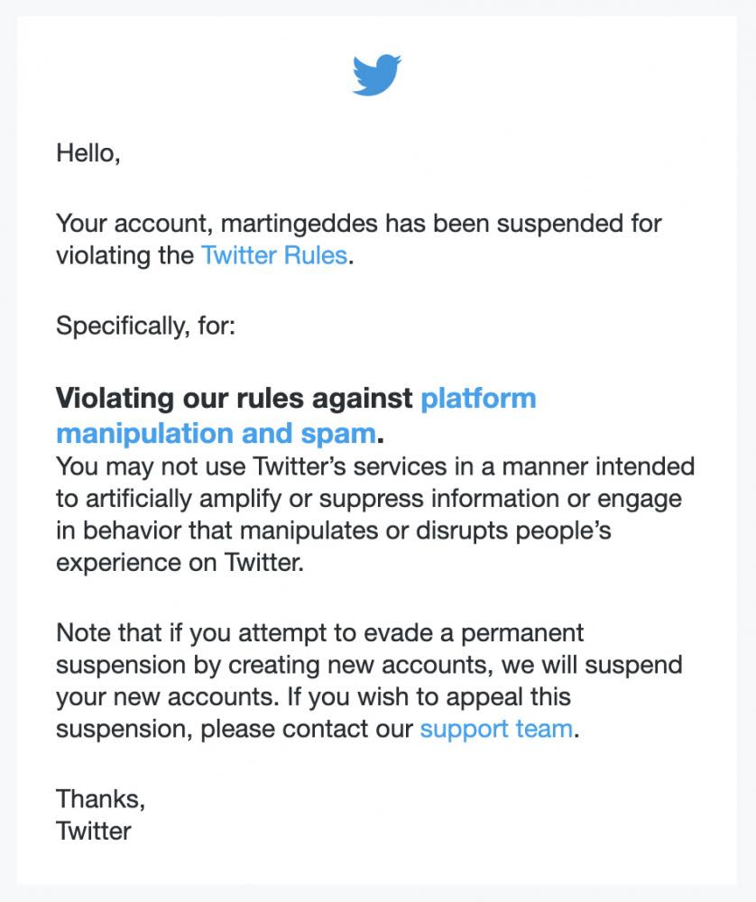Click "You may not use Twitter's services" sentence start
This screenshot has height=902, width=756.
point(230,466)
